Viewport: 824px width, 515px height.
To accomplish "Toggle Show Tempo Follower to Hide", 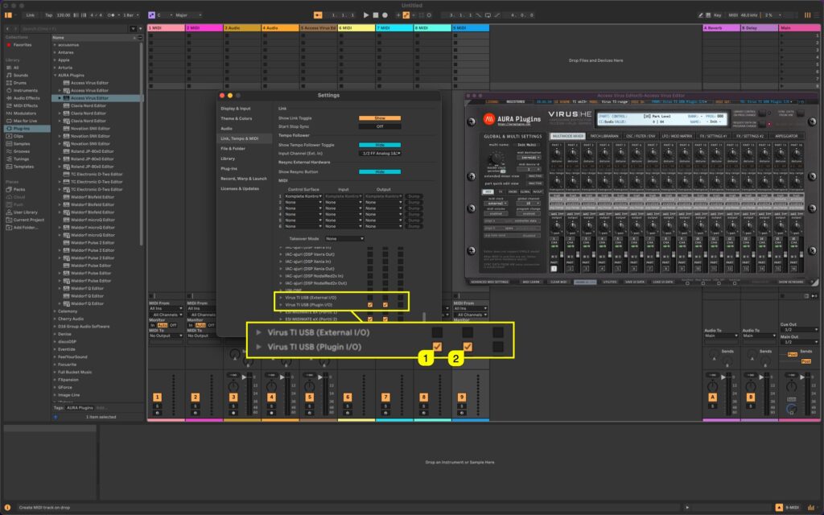I will (380, 144).
